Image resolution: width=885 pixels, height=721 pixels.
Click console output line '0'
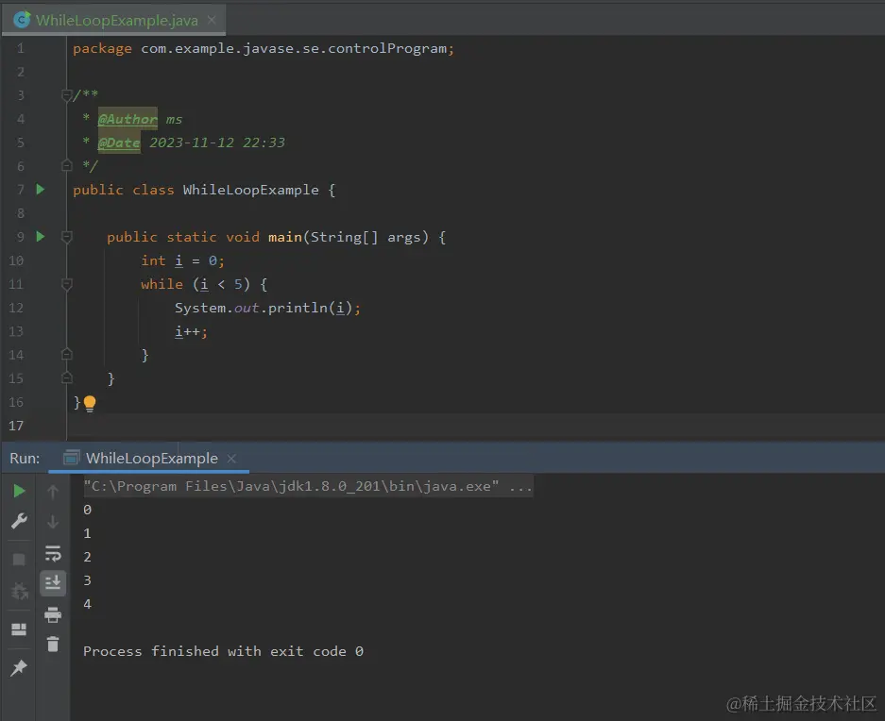[x=88, y=510]
